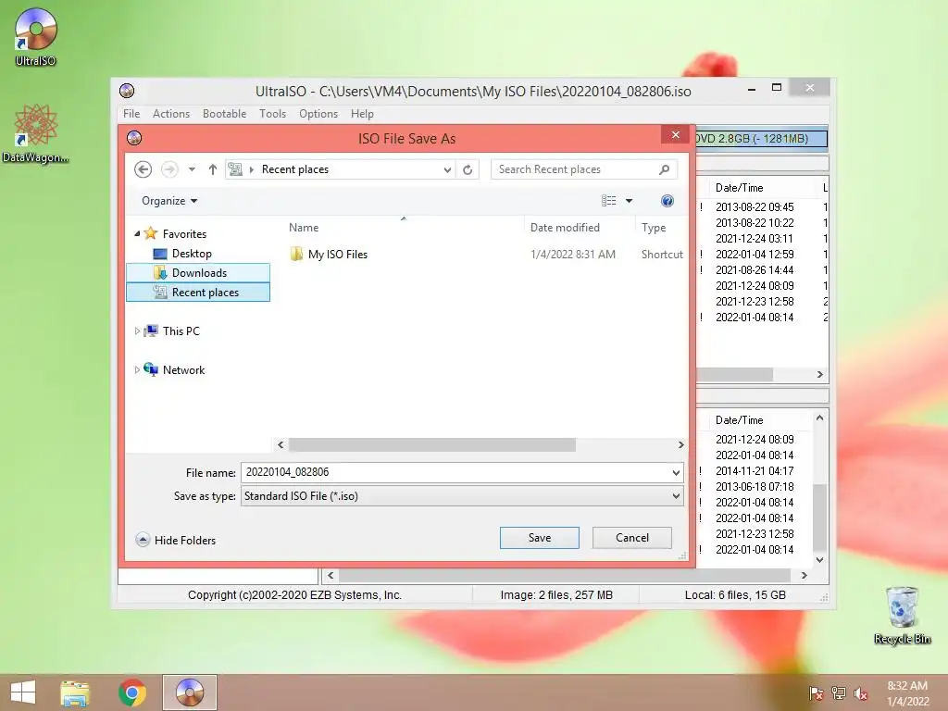This screenshot has width=948, height=711.
Task: Expand the Network tree node
Action: pos(137,369)
